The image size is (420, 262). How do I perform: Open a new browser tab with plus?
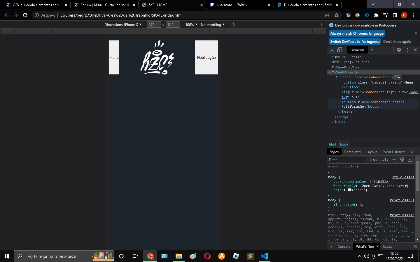(x=348, y=5)
